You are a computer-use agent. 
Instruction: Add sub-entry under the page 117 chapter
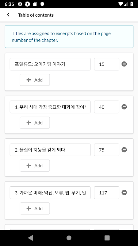35,208
